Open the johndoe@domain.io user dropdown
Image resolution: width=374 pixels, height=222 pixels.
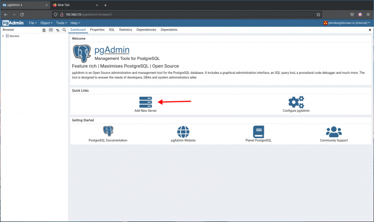point(348,23)
